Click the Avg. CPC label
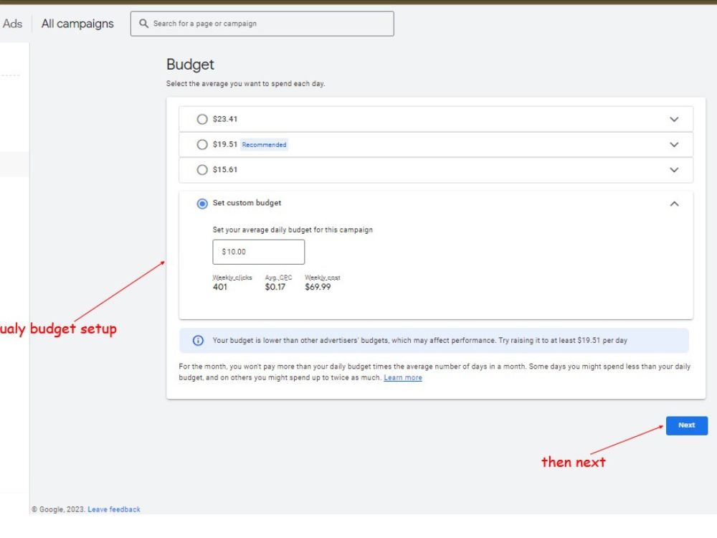 coord(278,277)
